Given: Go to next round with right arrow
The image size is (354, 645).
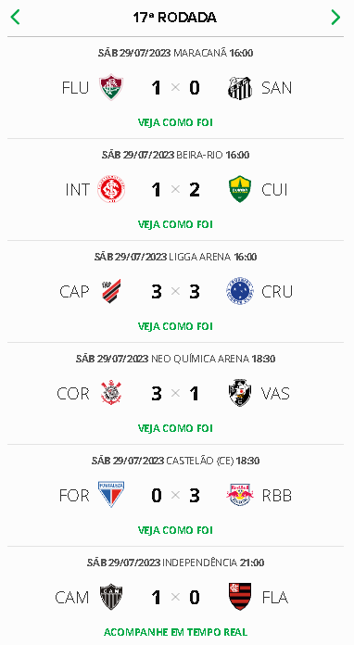Looking at the screenshot, I should click(335, 18).
